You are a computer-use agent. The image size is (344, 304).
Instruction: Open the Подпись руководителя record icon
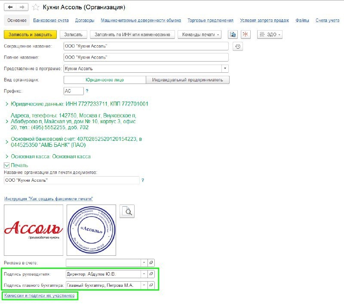pyautogui.click(x=151, y=274)
